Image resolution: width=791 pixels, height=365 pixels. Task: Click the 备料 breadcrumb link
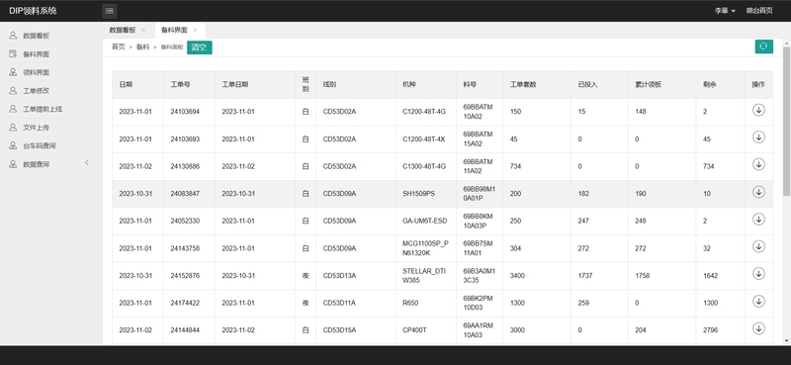[x=143, y=46]
